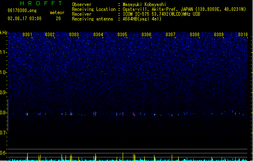253x161 pixels.
Task: Click the 0310 time marker
Action: click(243, 35)
